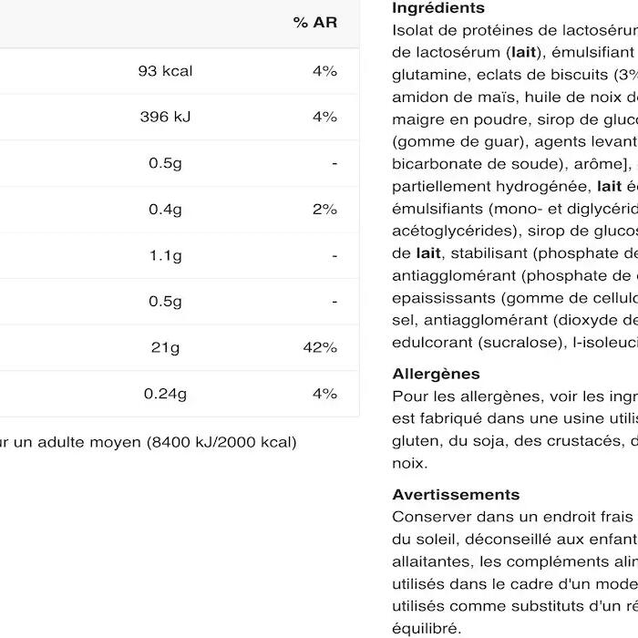The height and width of the screenshot is (638, 638).
Task: Select the Allergènes heading
Action: (436, 374)
